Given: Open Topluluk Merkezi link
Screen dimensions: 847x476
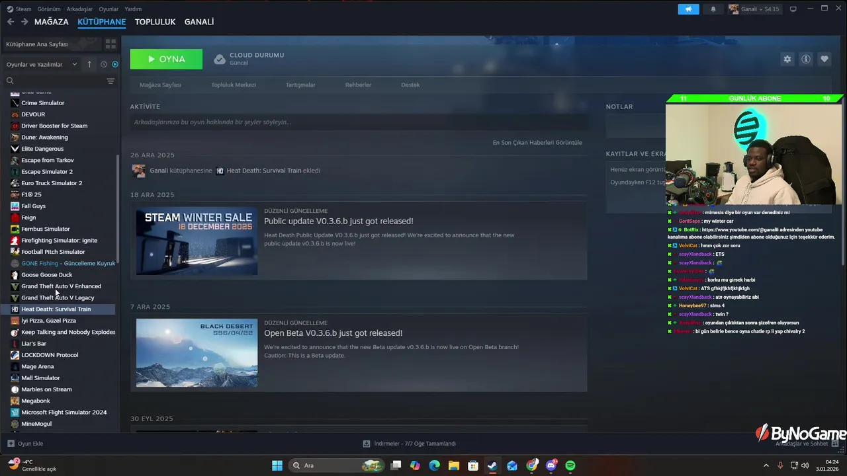Looking at the screenshot, I should click(234, 85).
